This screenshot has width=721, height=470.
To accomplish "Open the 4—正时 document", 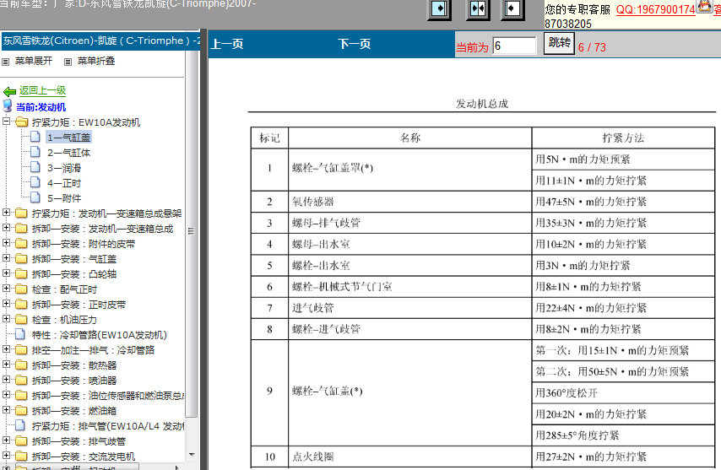I will click(x=64, y=183).
